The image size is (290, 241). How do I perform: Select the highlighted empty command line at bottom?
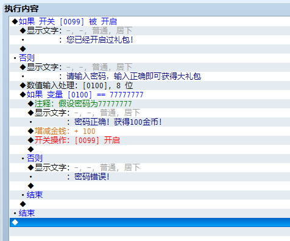click(150, 222)
